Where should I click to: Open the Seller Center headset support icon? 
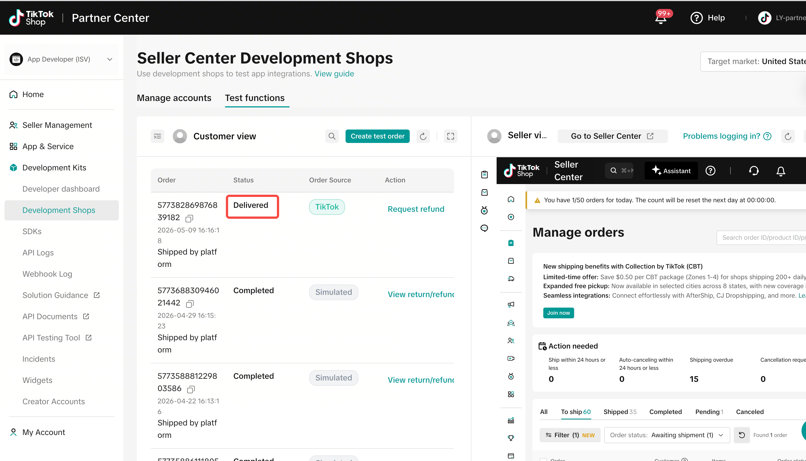[x=754, y=171]
